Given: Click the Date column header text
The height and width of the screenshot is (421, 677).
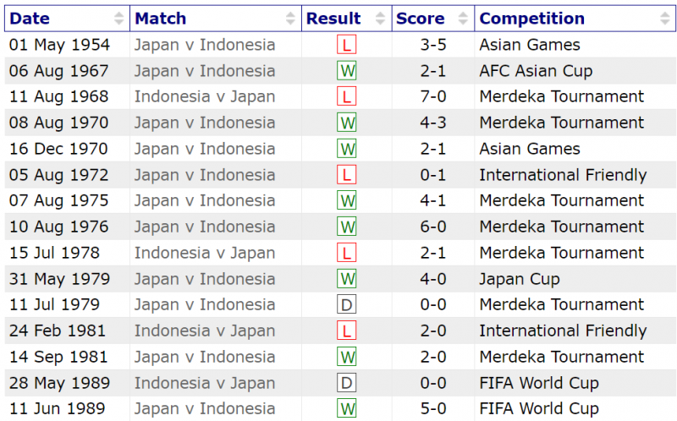Looking at the screenshot, I should (x=30, y=19).
